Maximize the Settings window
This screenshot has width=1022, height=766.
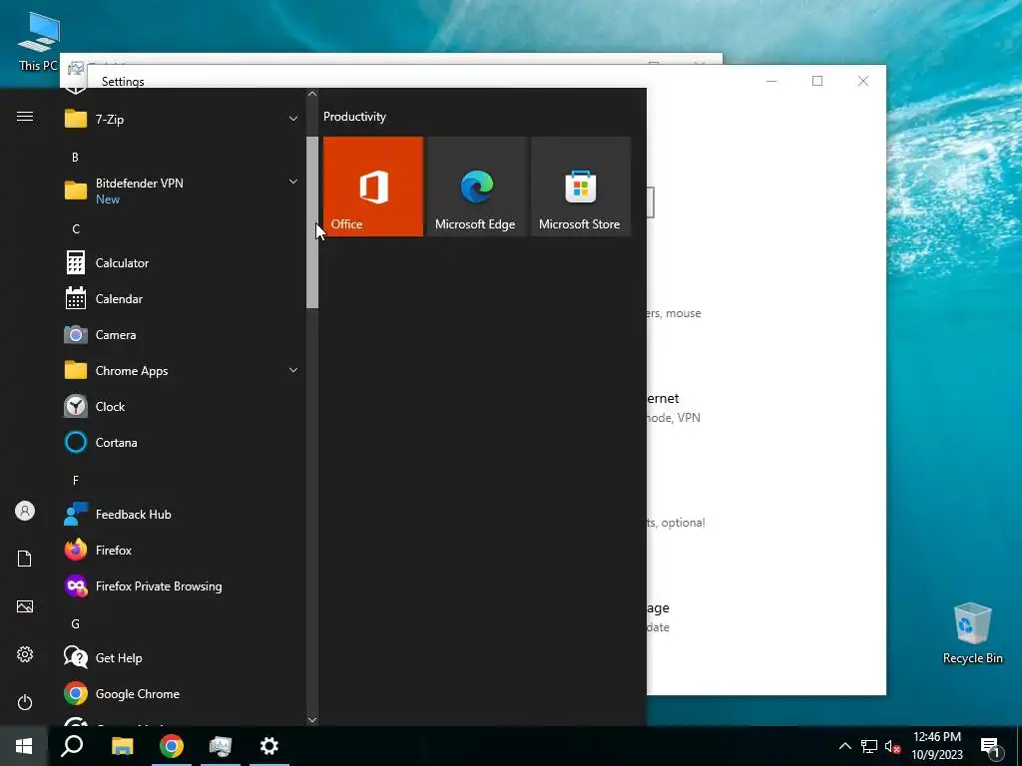pyautogui.click(x=817, y=81)
